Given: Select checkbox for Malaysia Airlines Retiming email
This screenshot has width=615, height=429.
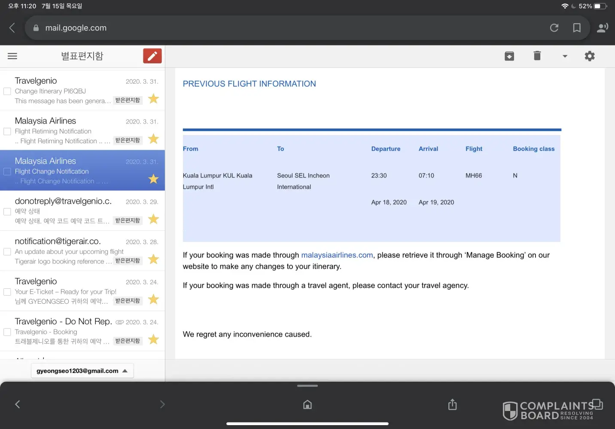Looking at the screenshot, I should 7,131.
